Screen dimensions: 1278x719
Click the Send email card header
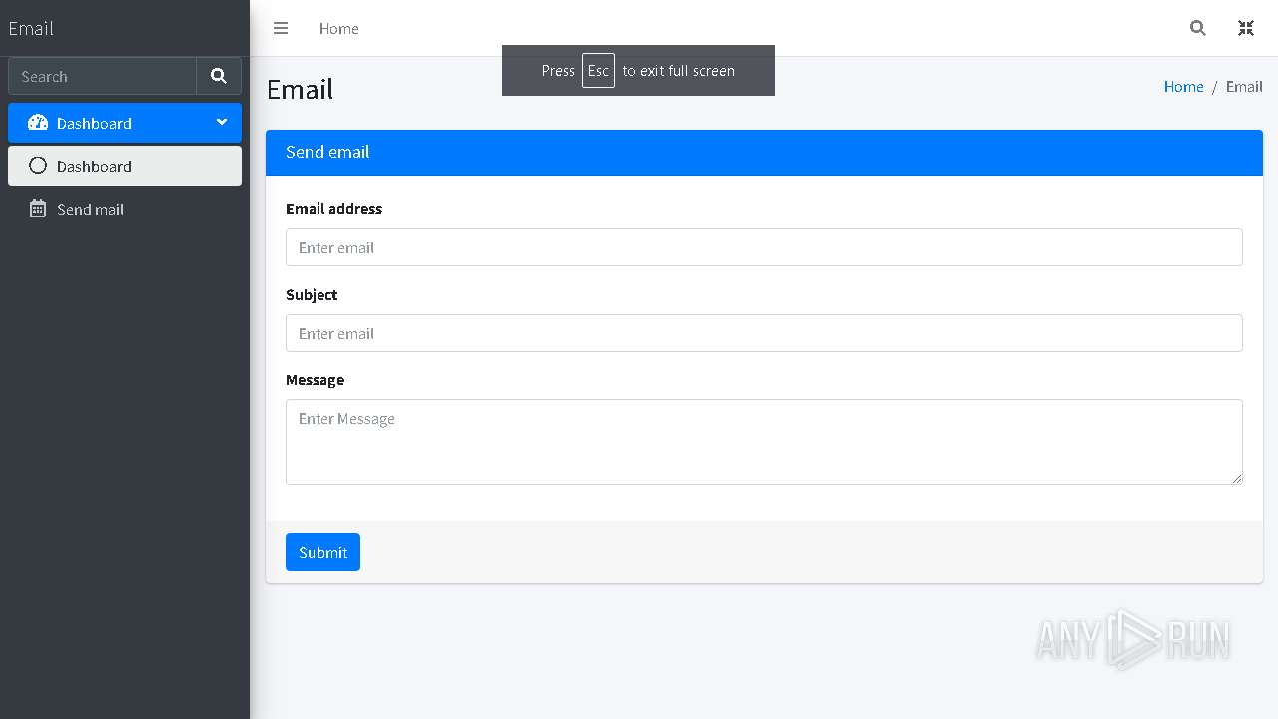coord(764,152)
